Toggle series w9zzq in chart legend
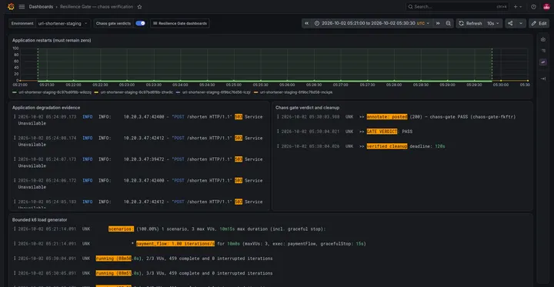 tap(52, 92)
